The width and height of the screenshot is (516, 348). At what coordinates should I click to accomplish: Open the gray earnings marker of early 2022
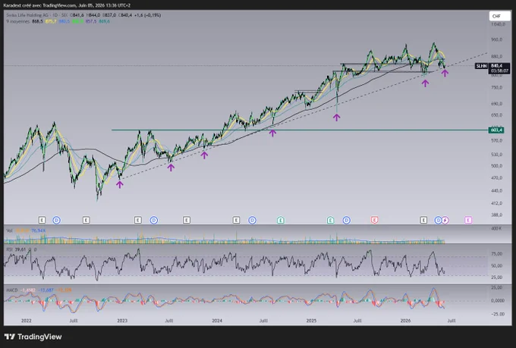(x=42, y=220)
